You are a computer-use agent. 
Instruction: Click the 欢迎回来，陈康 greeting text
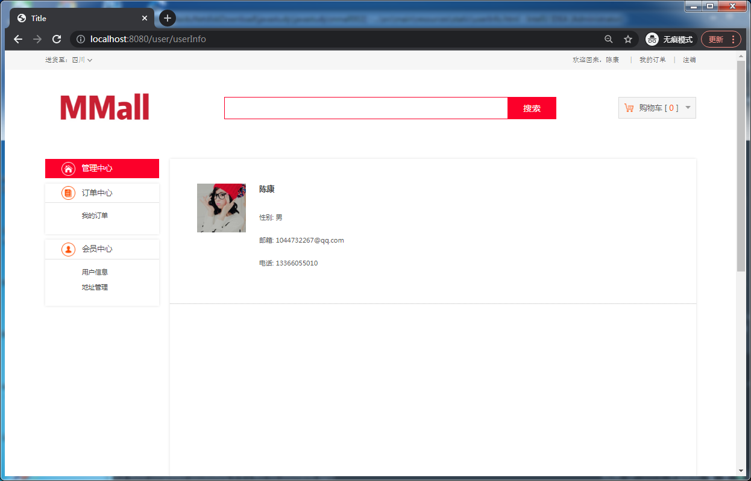[595, 60]
